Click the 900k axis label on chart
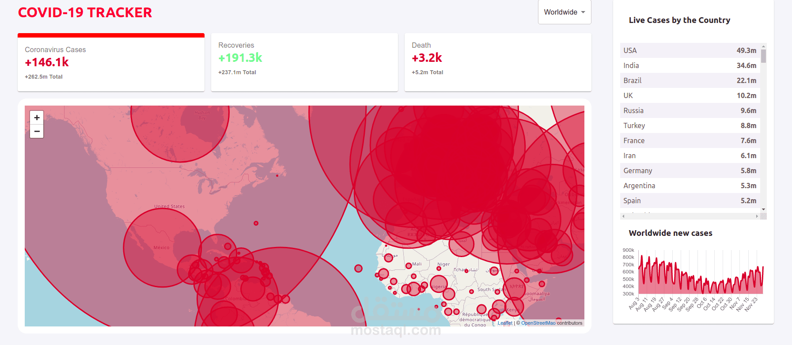Image resolution: width=792 pixels, height=345 pixels. tap(628, 250)
